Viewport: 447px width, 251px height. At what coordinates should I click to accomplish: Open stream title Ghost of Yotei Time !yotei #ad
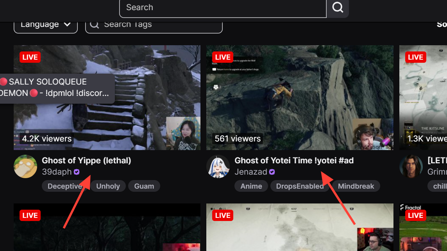click(x=294, y=161)
